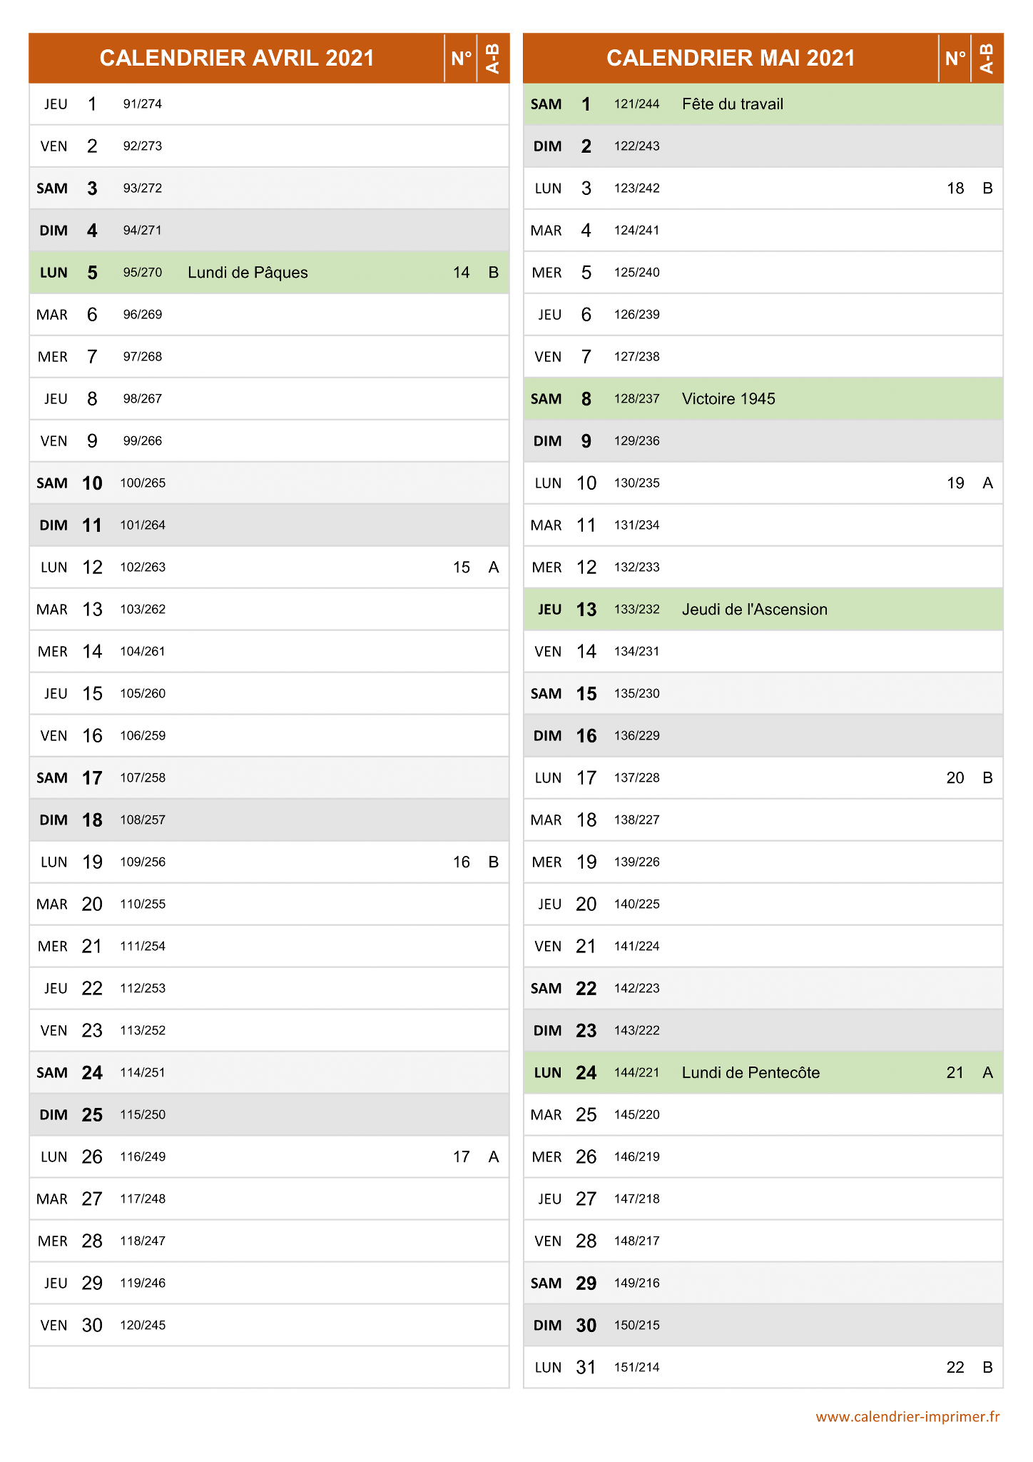Select Sunday April 18 row
This screenshot has height=1462, width=1033.
[x=269, y=820]
